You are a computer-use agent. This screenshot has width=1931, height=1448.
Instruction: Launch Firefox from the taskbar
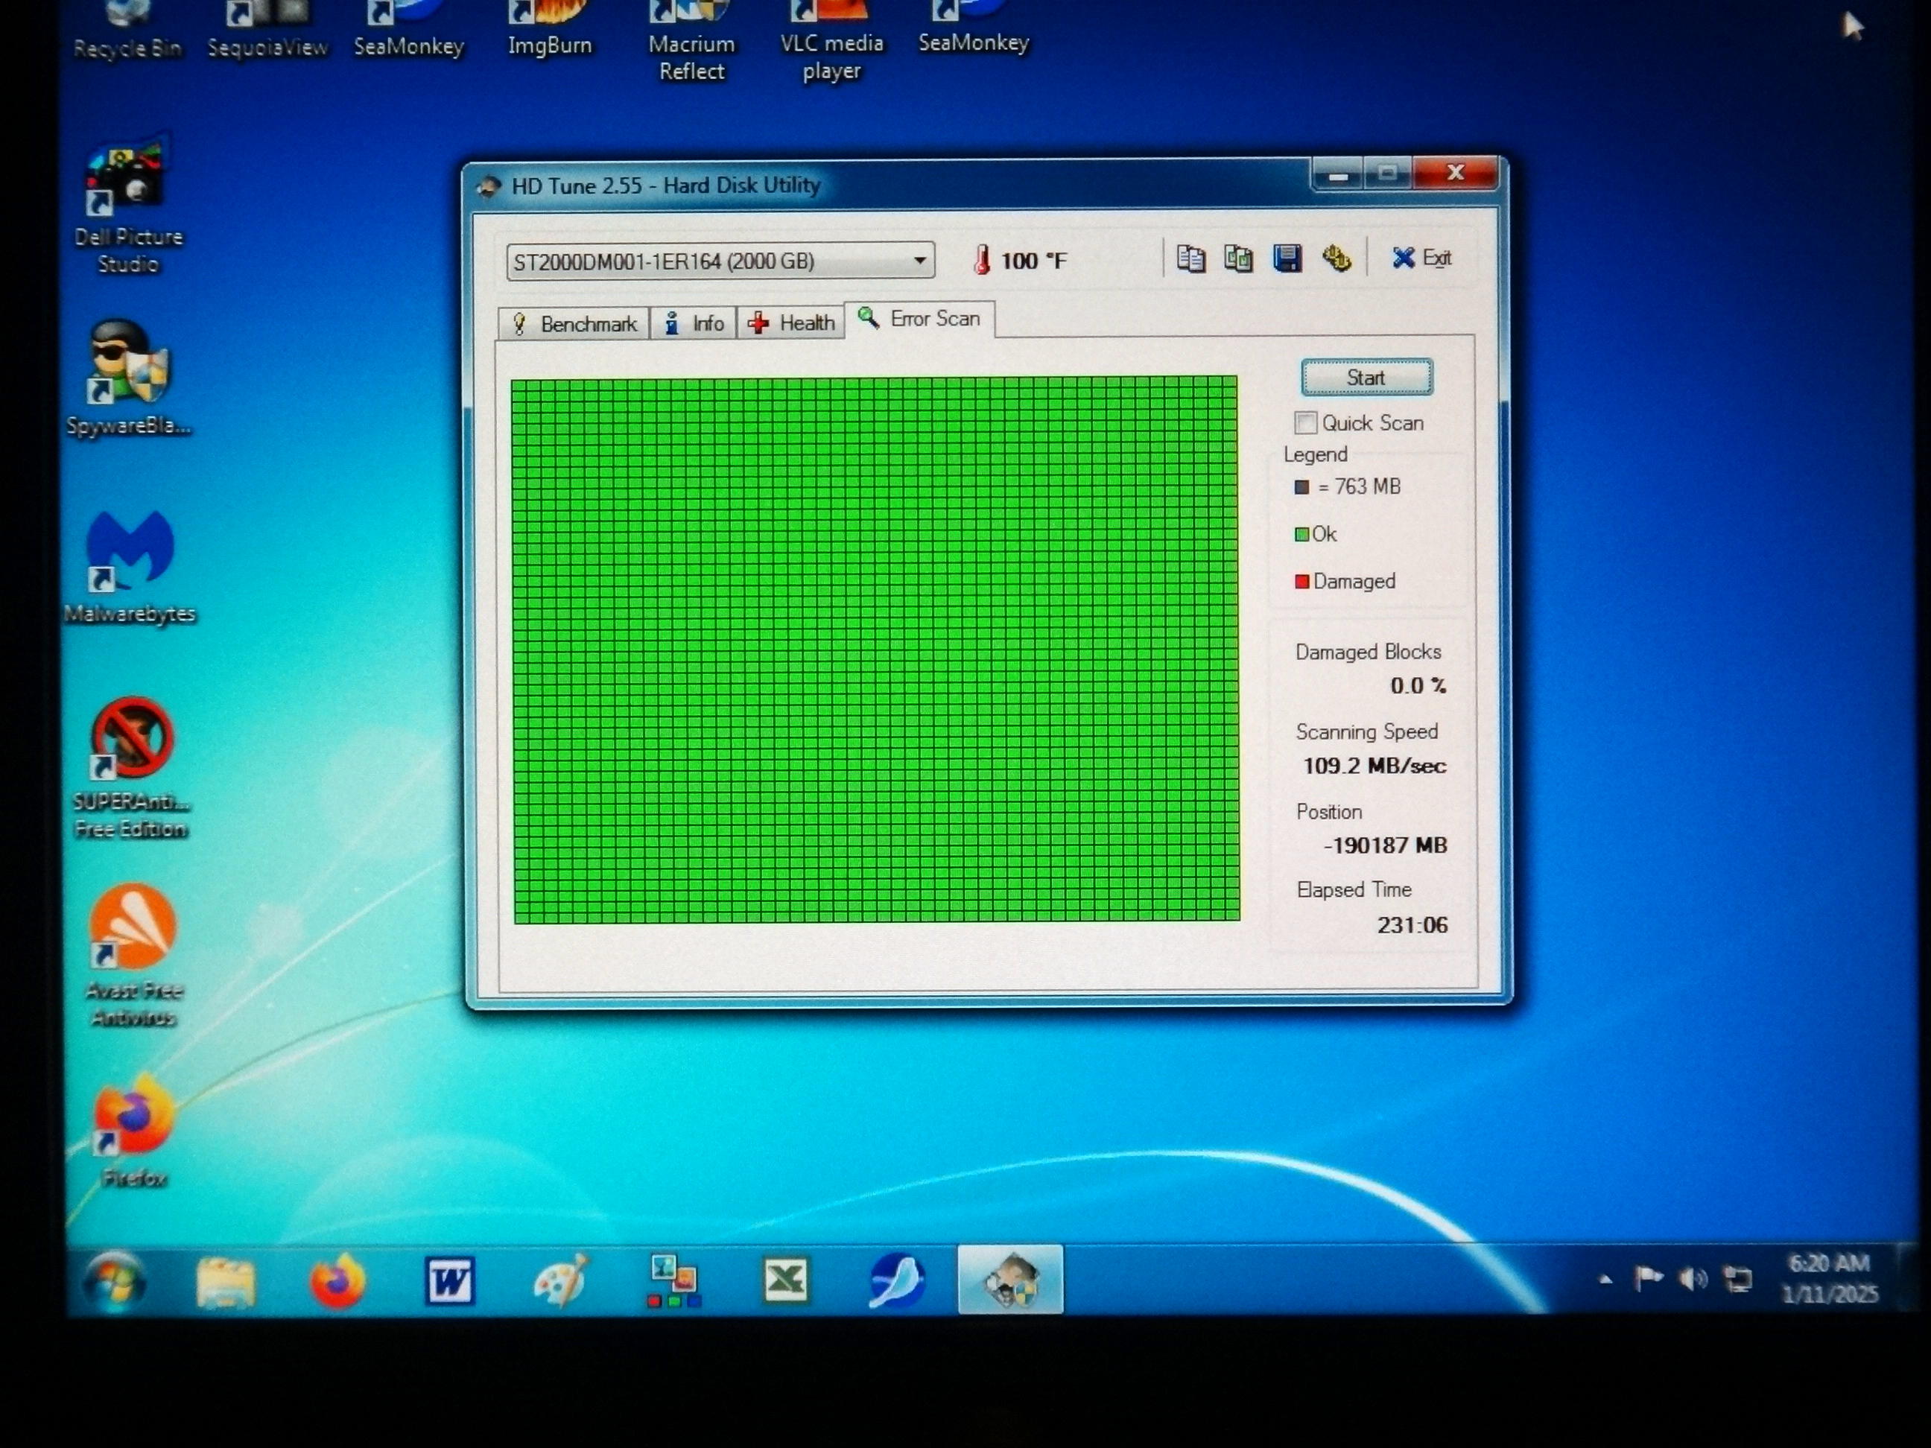click(337, 1281)
